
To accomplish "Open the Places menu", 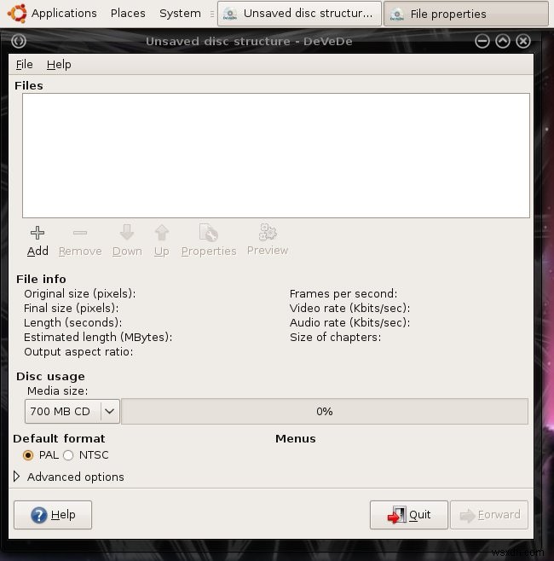I will point(128,14).
